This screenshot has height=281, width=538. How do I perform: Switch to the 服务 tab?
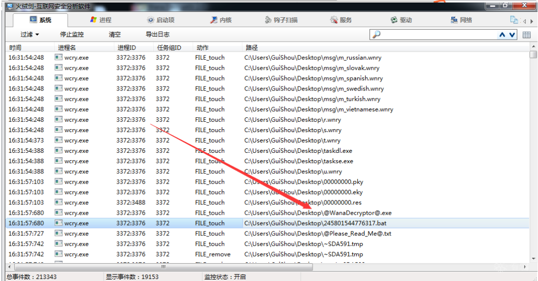click(341, 20)
